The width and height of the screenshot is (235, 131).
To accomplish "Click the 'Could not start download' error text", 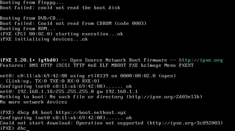I will (35, 123).
